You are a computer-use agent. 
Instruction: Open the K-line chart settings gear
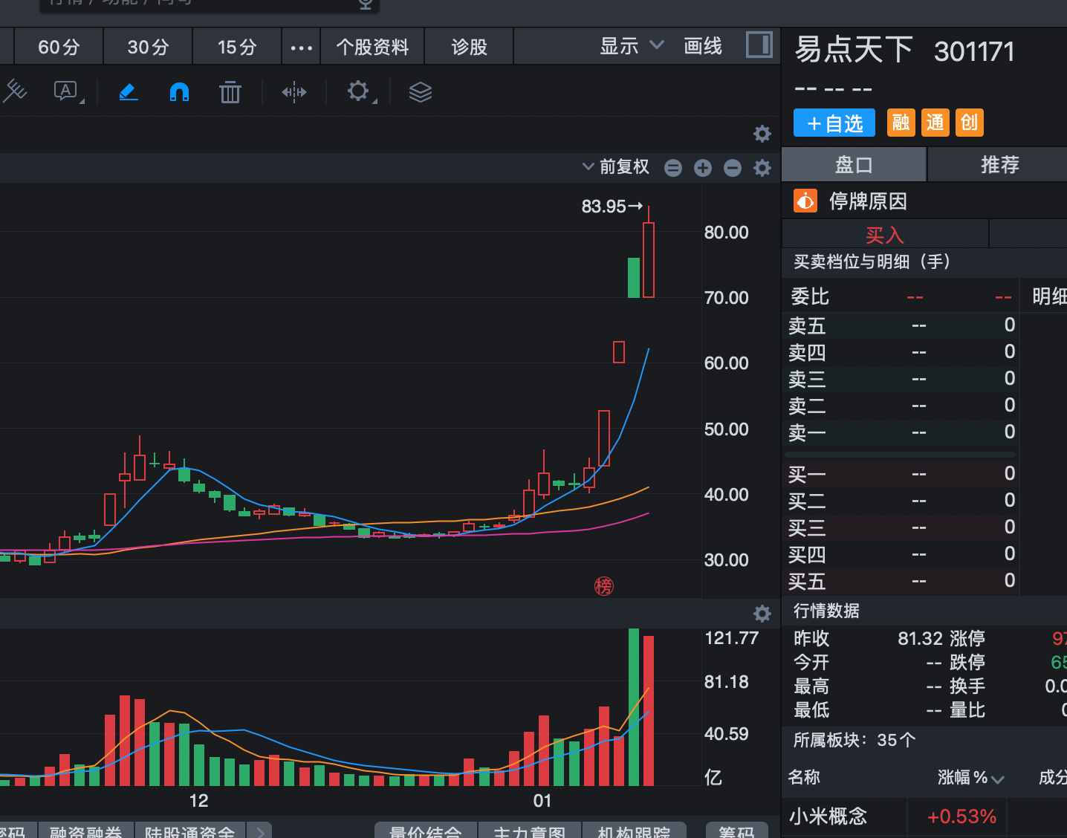point(762,168)
